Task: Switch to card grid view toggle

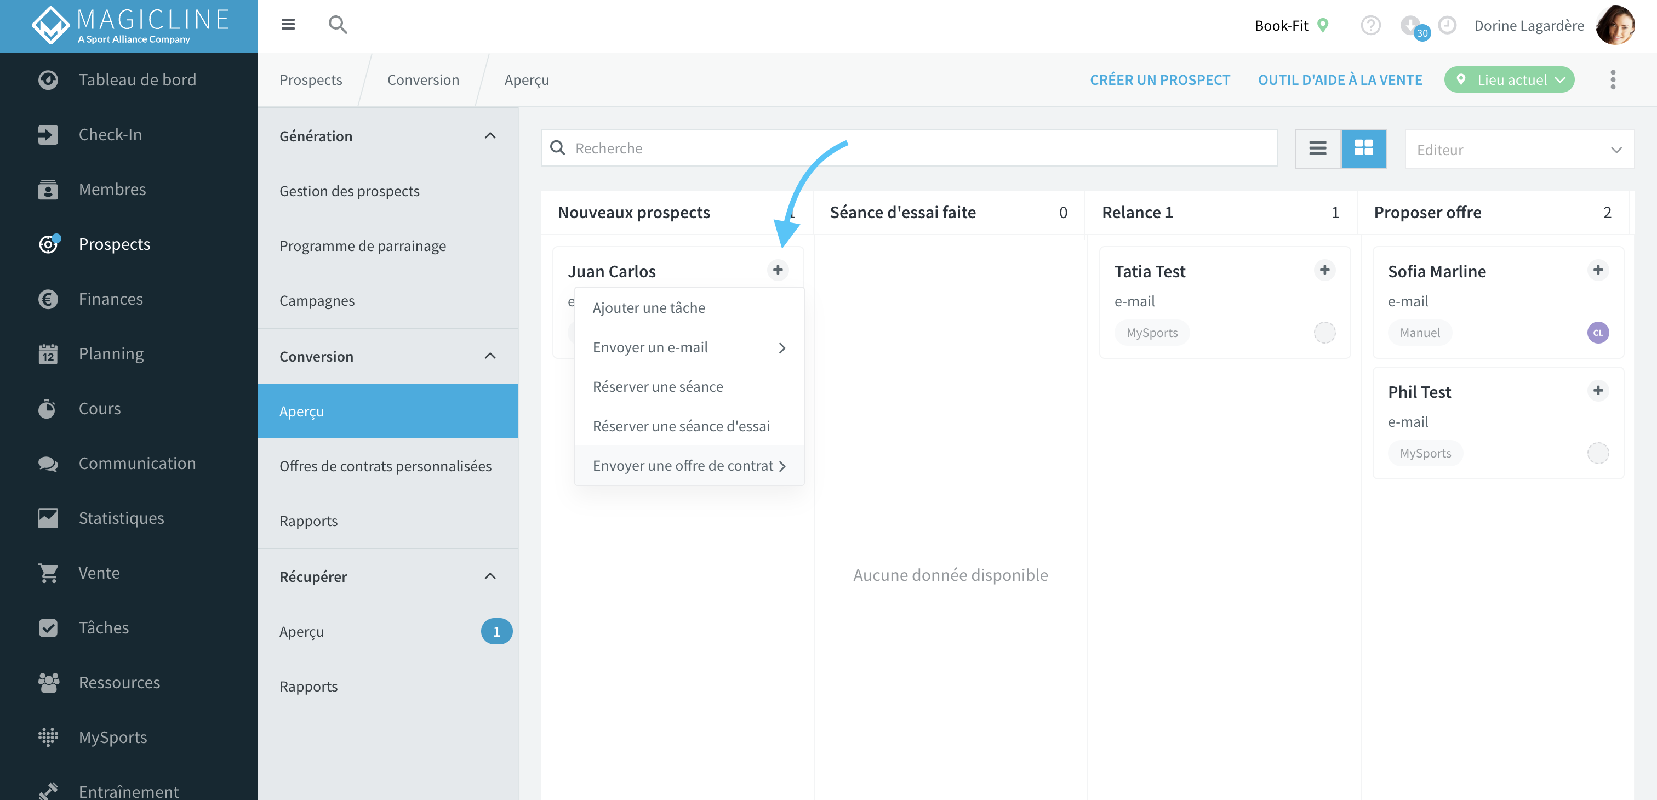Action: [1363, 148]
